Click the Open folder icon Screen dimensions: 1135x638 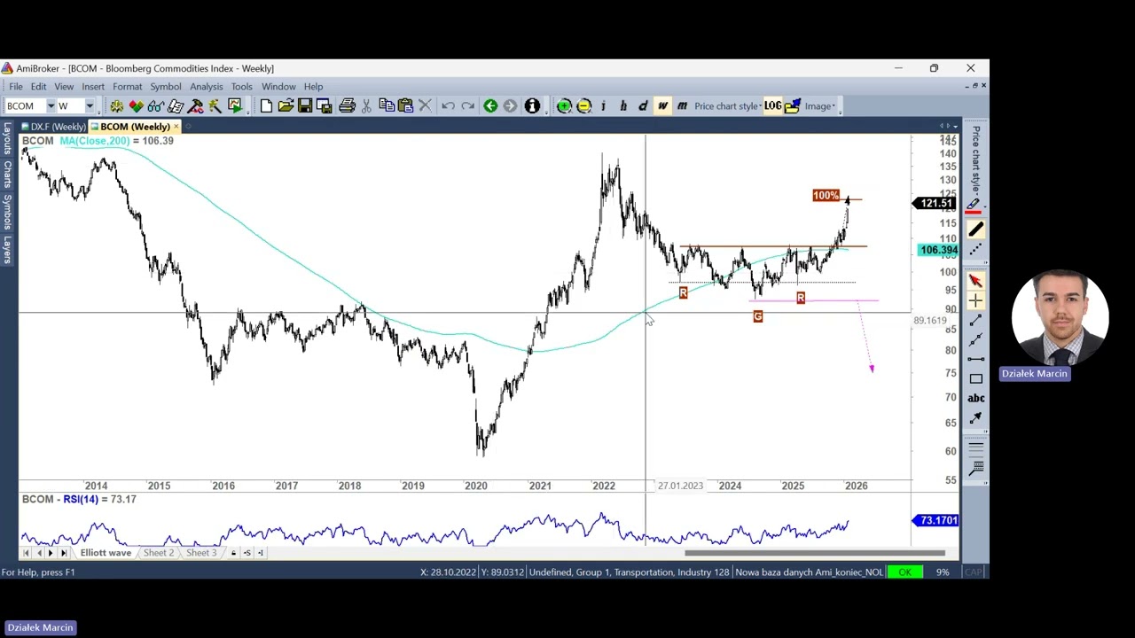[x=286, y=106]
